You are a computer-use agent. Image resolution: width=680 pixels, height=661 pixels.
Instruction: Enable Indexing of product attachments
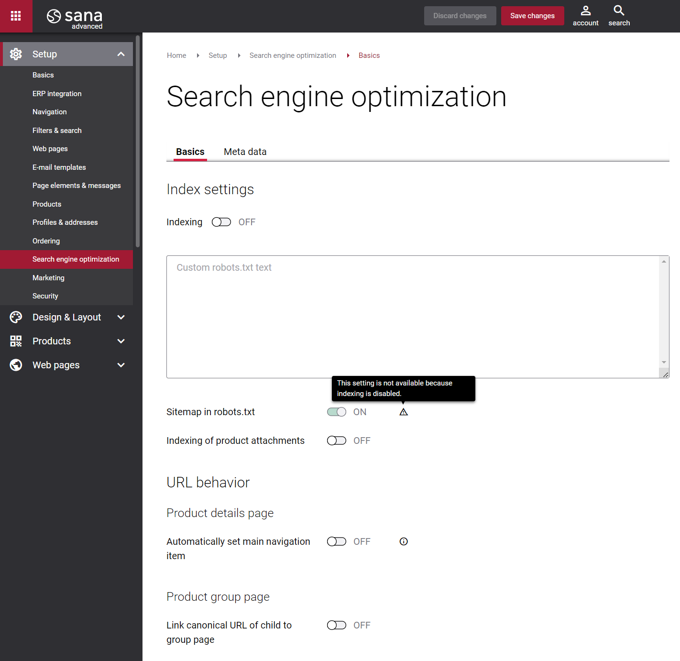(337, 441)
